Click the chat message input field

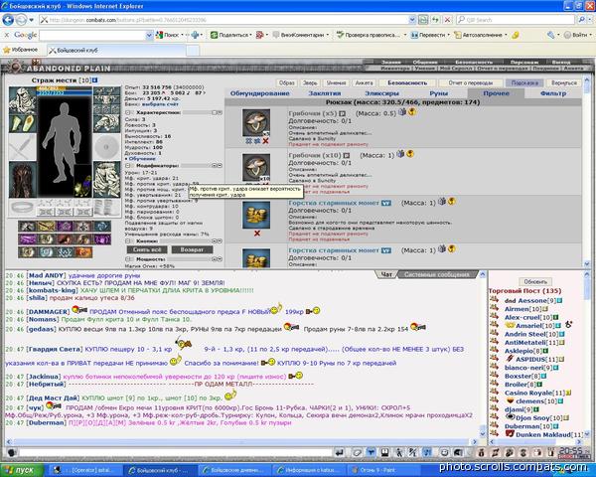click(x=176, y=453)
